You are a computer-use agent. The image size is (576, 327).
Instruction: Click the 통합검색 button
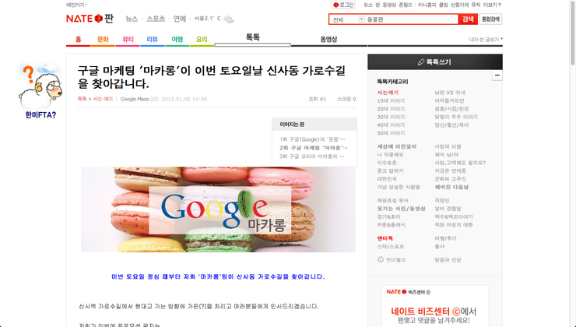tap(491, 19)
